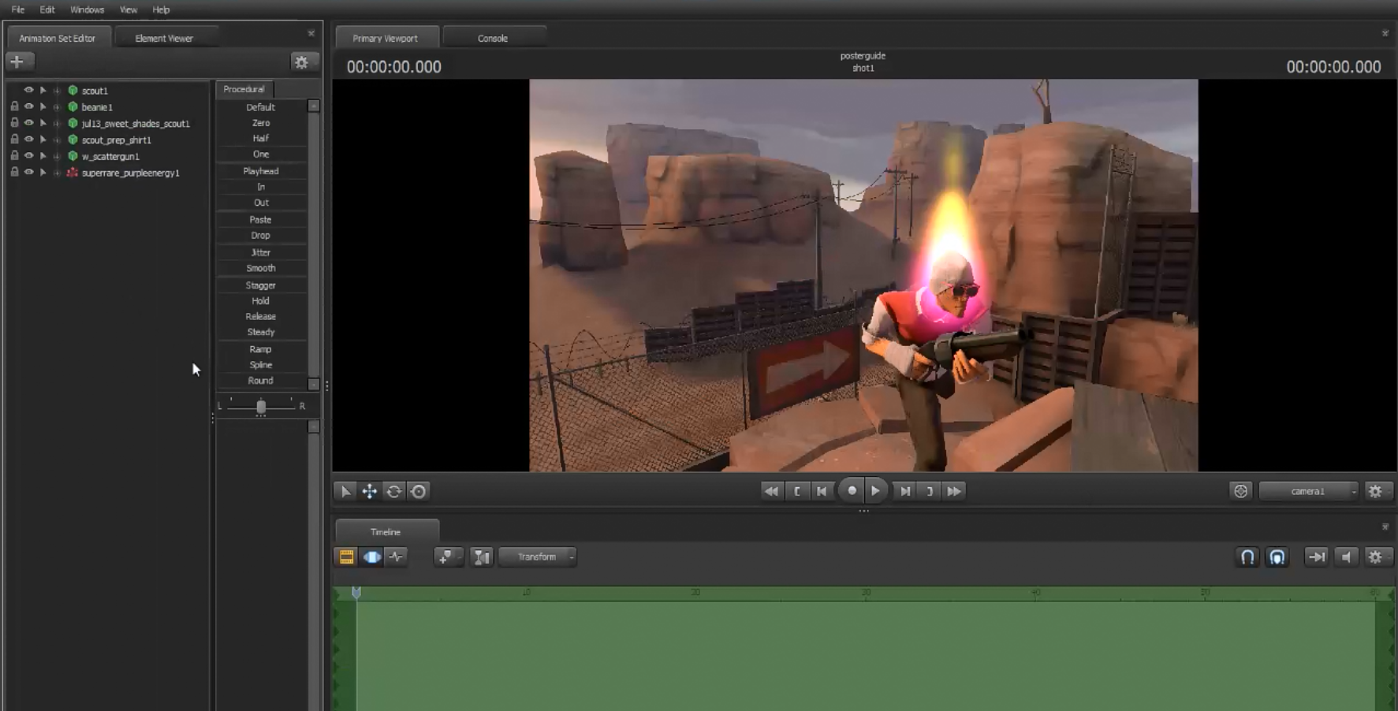Switch timeline to Graph Editor mode

coord(396,557)
